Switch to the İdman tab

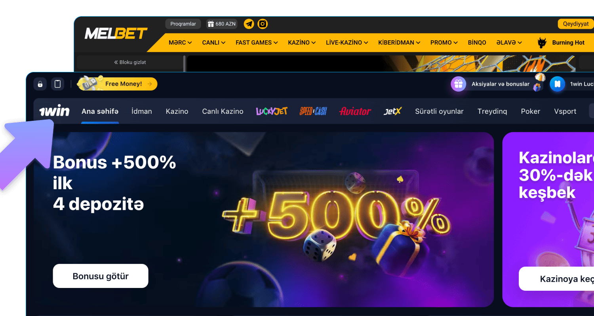(142, 111)
